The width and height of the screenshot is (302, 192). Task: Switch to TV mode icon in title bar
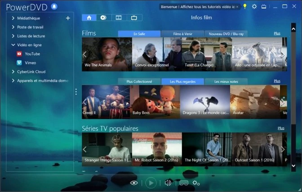(x=264, y=6)
